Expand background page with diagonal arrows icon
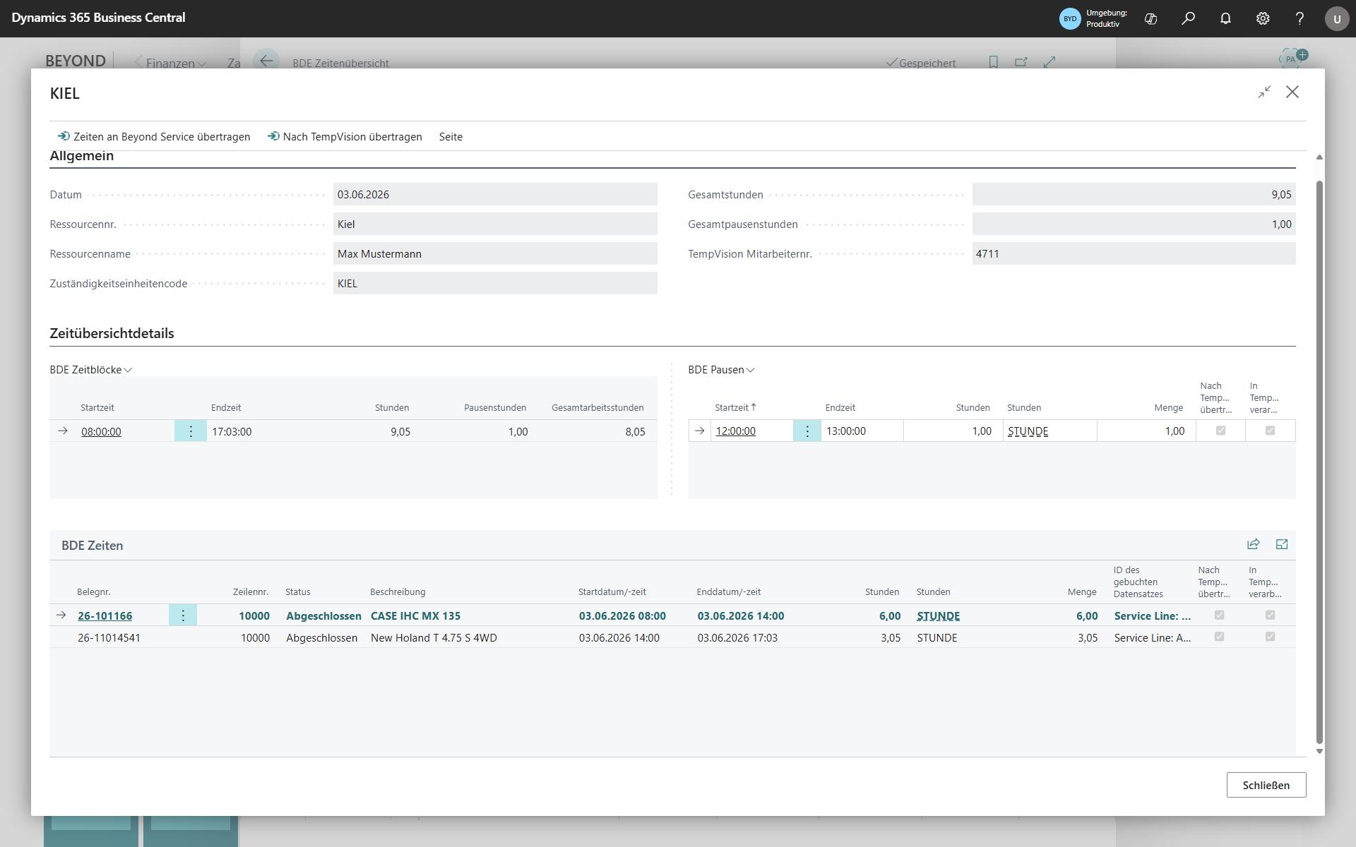Screen dimensions: 1356x847 pyautogui.click(x=1049, y=62)
